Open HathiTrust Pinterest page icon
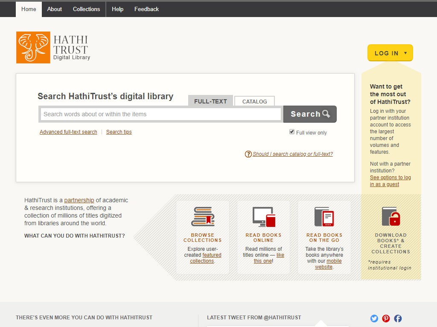Image resolution: width=437 pixels, height=327 pixels. [386, 318]
